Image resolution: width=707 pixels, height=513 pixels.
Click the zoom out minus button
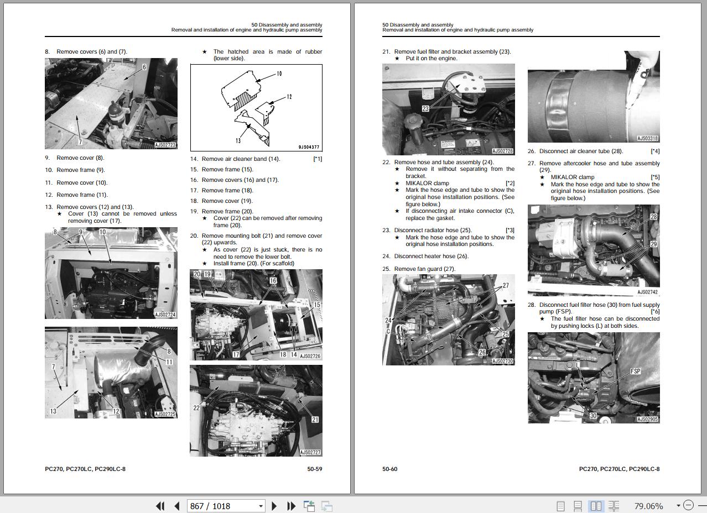(688, 505)
